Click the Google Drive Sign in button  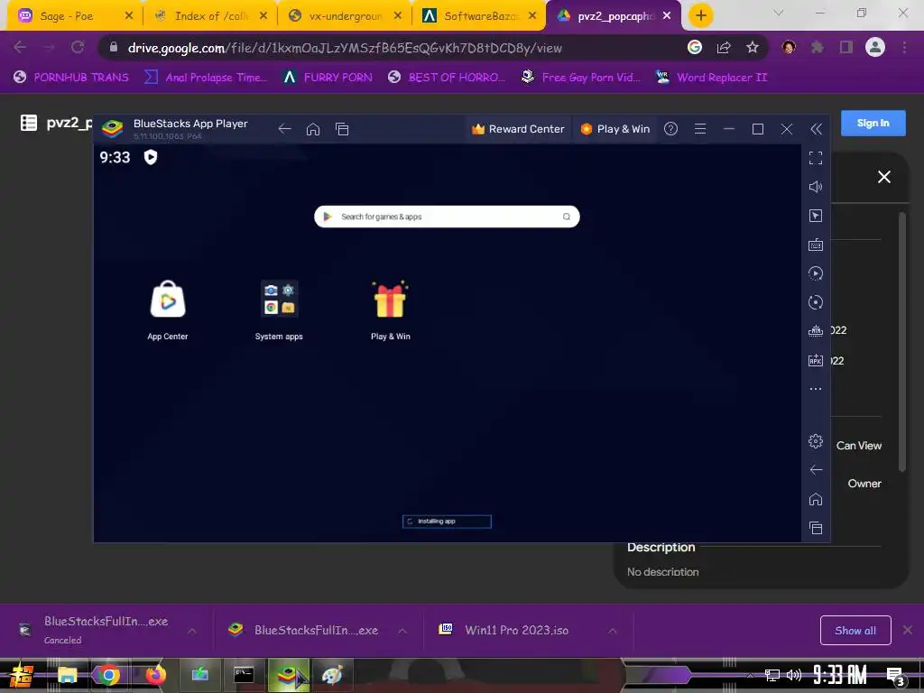point(873,123)
